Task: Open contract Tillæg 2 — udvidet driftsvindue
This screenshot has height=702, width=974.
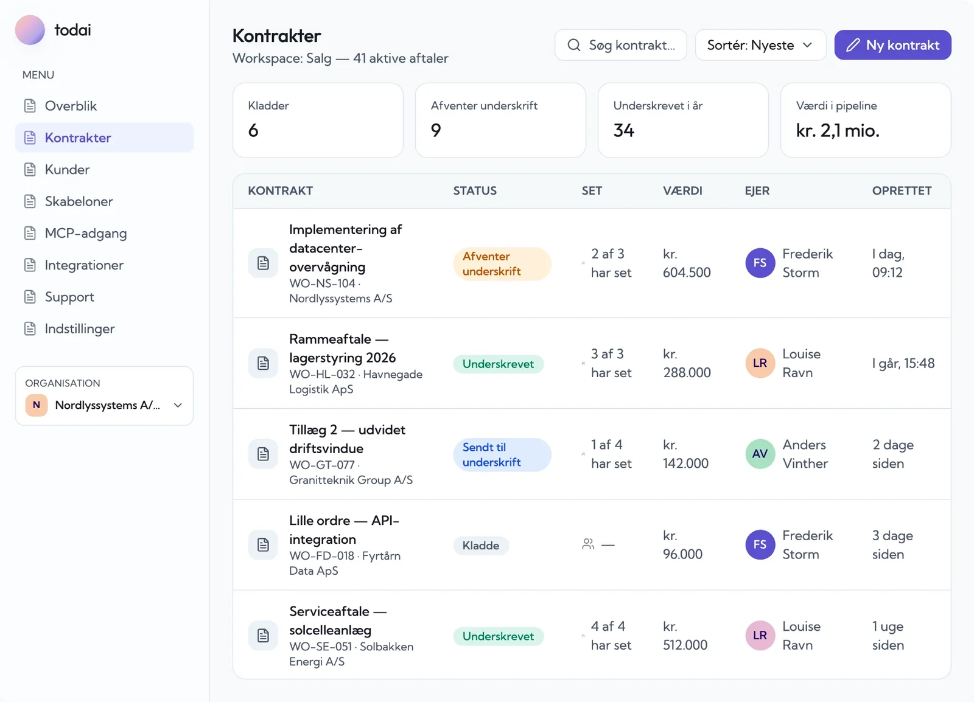Action: (x=347, y=439)
